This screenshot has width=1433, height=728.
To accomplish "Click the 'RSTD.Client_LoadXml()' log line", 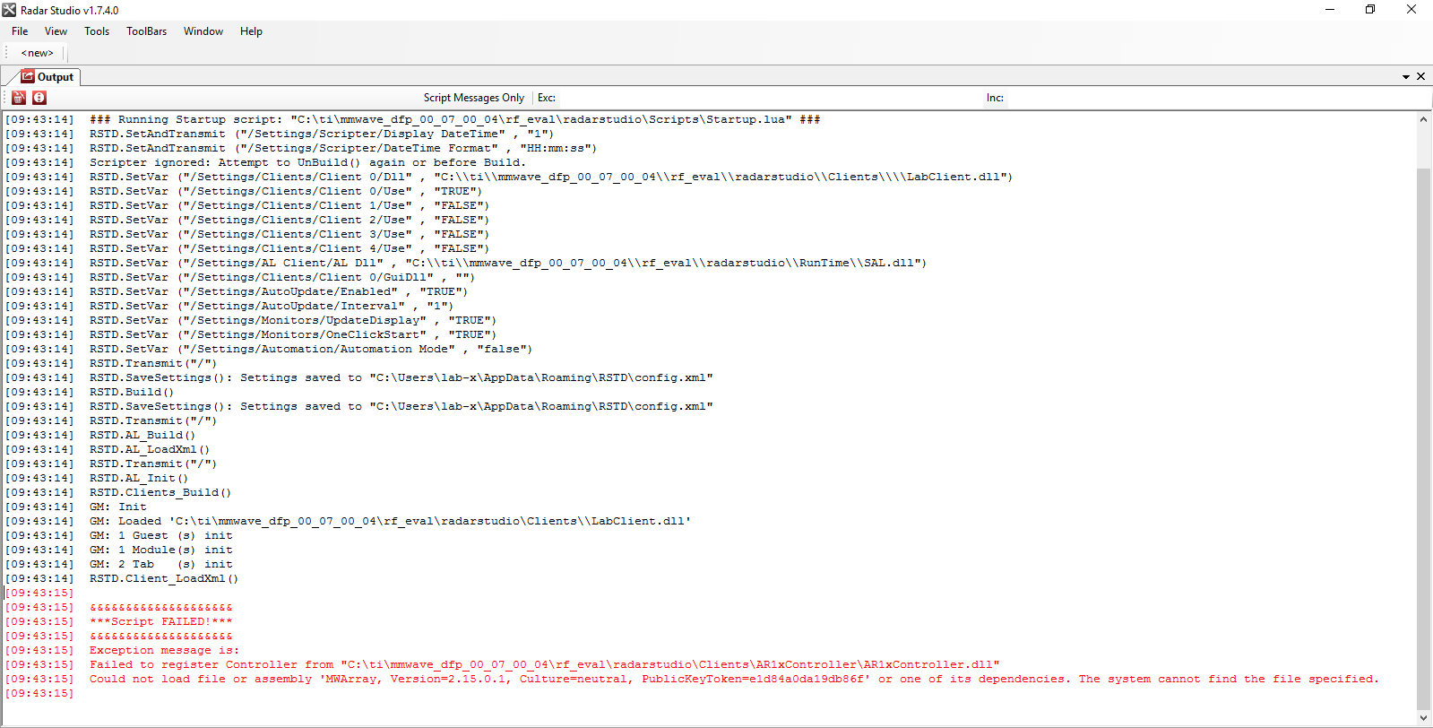I will tap(164, 578).
